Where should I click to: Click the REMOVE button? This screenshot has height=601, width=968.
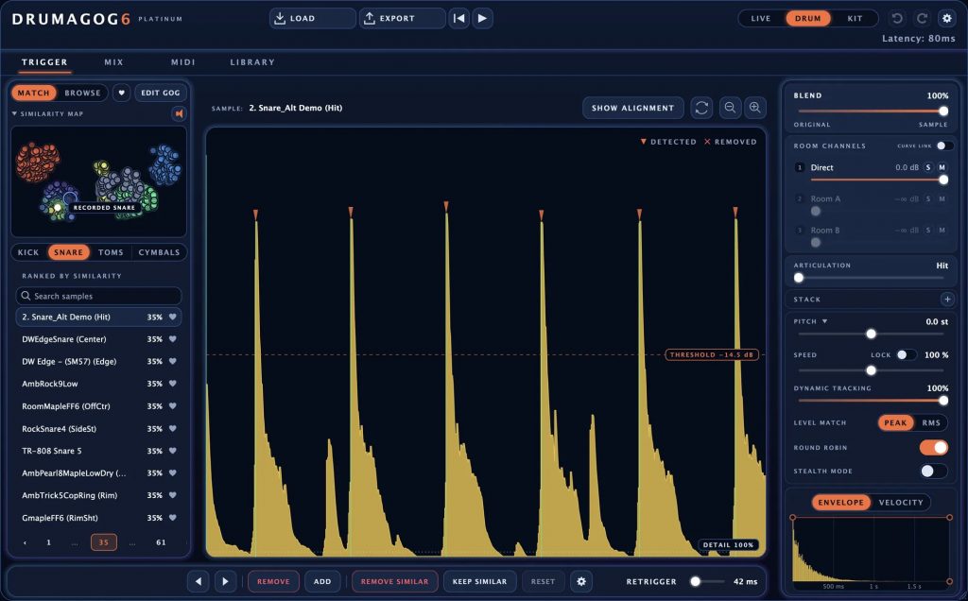tap(273, 581)
